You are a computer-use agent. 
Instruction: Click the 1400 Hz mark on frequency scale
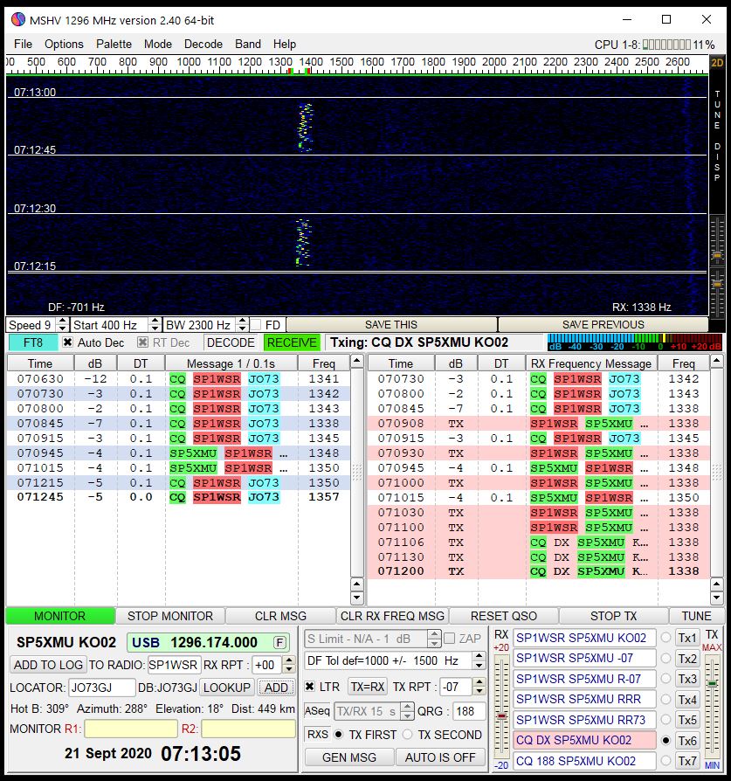click(x=311, y=62)
